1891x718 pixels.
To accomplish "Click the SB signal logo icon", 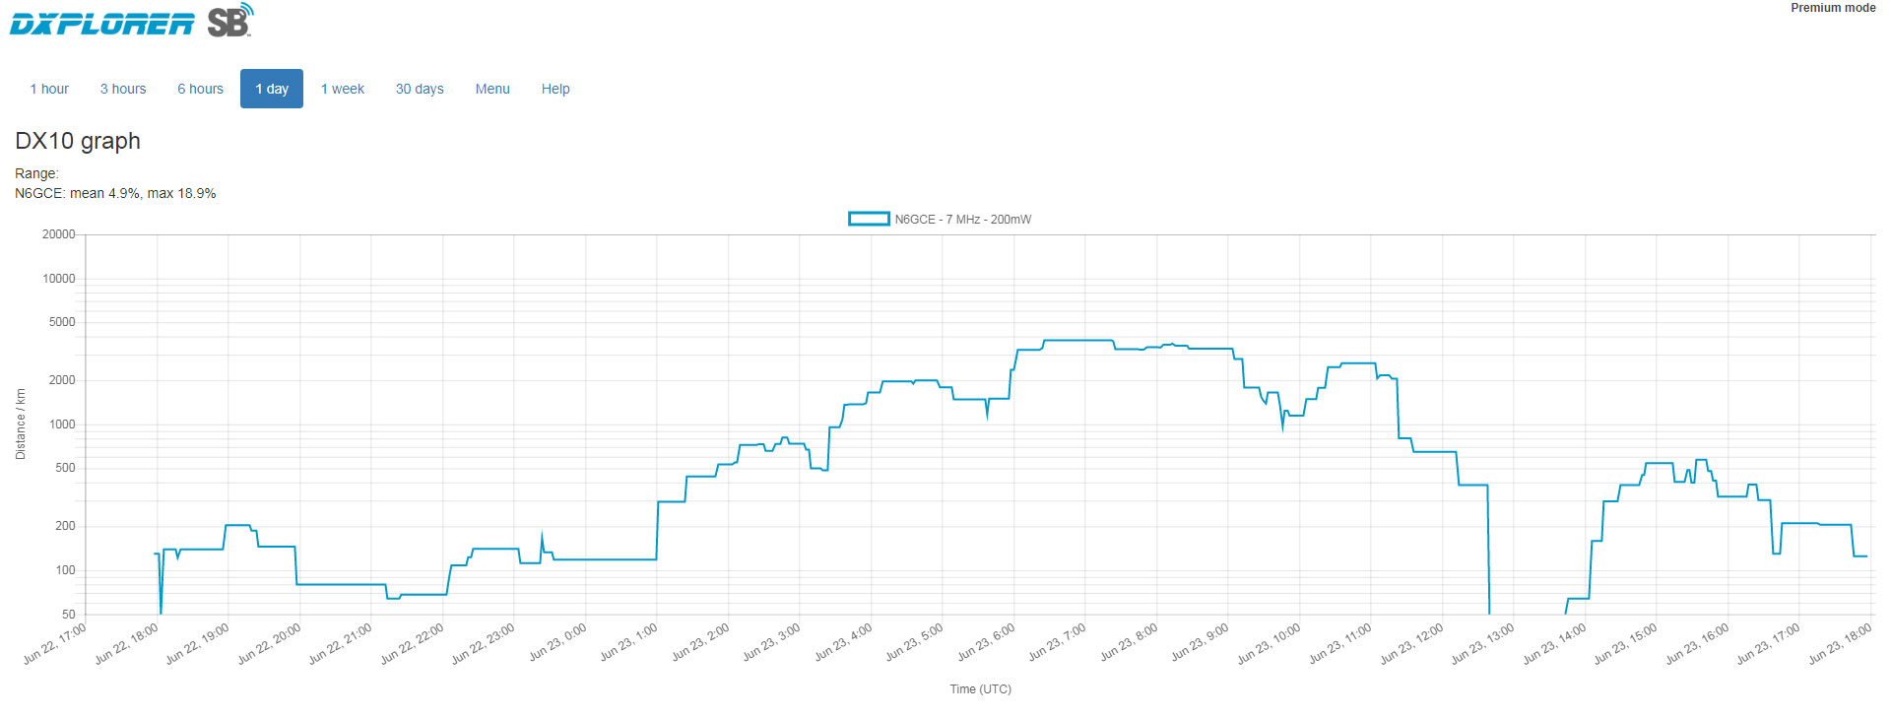I will coord(229,20).
